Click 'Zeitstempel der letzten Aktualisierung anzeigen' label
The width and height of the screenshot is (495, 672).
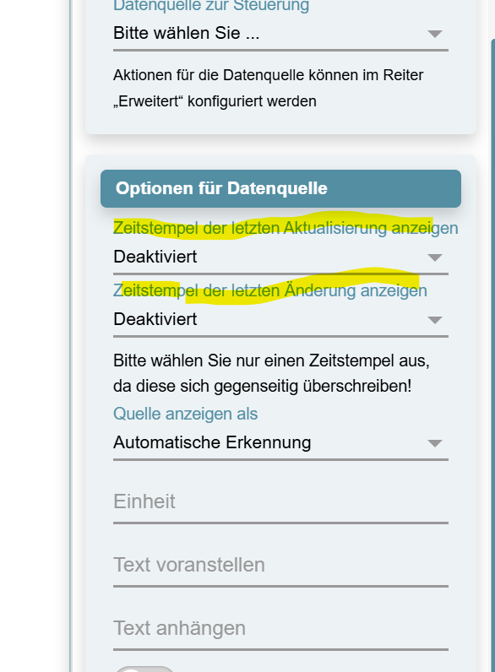(286, 228)
